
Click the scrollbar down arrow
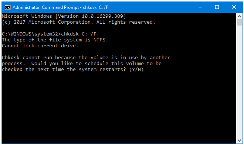point(239,141)
